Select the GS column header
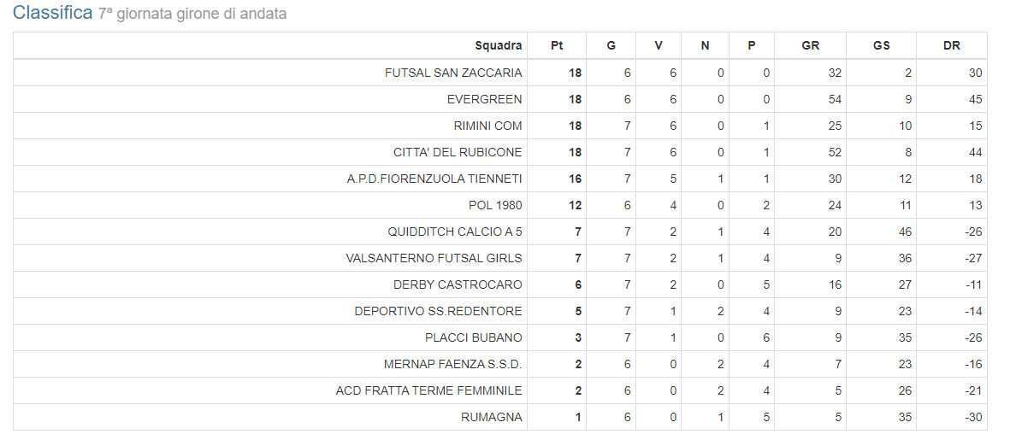The width and height of the screenshot is (1010, 434). click(x=881, y=46)
